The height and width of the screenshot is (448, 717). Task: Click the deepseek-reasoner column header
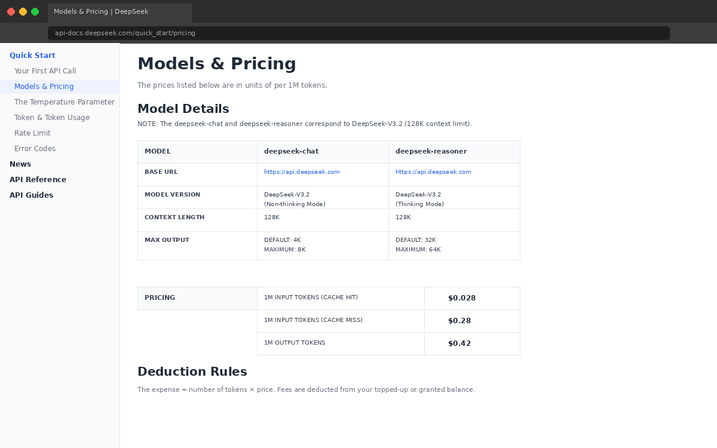click(x=431, y=151)
